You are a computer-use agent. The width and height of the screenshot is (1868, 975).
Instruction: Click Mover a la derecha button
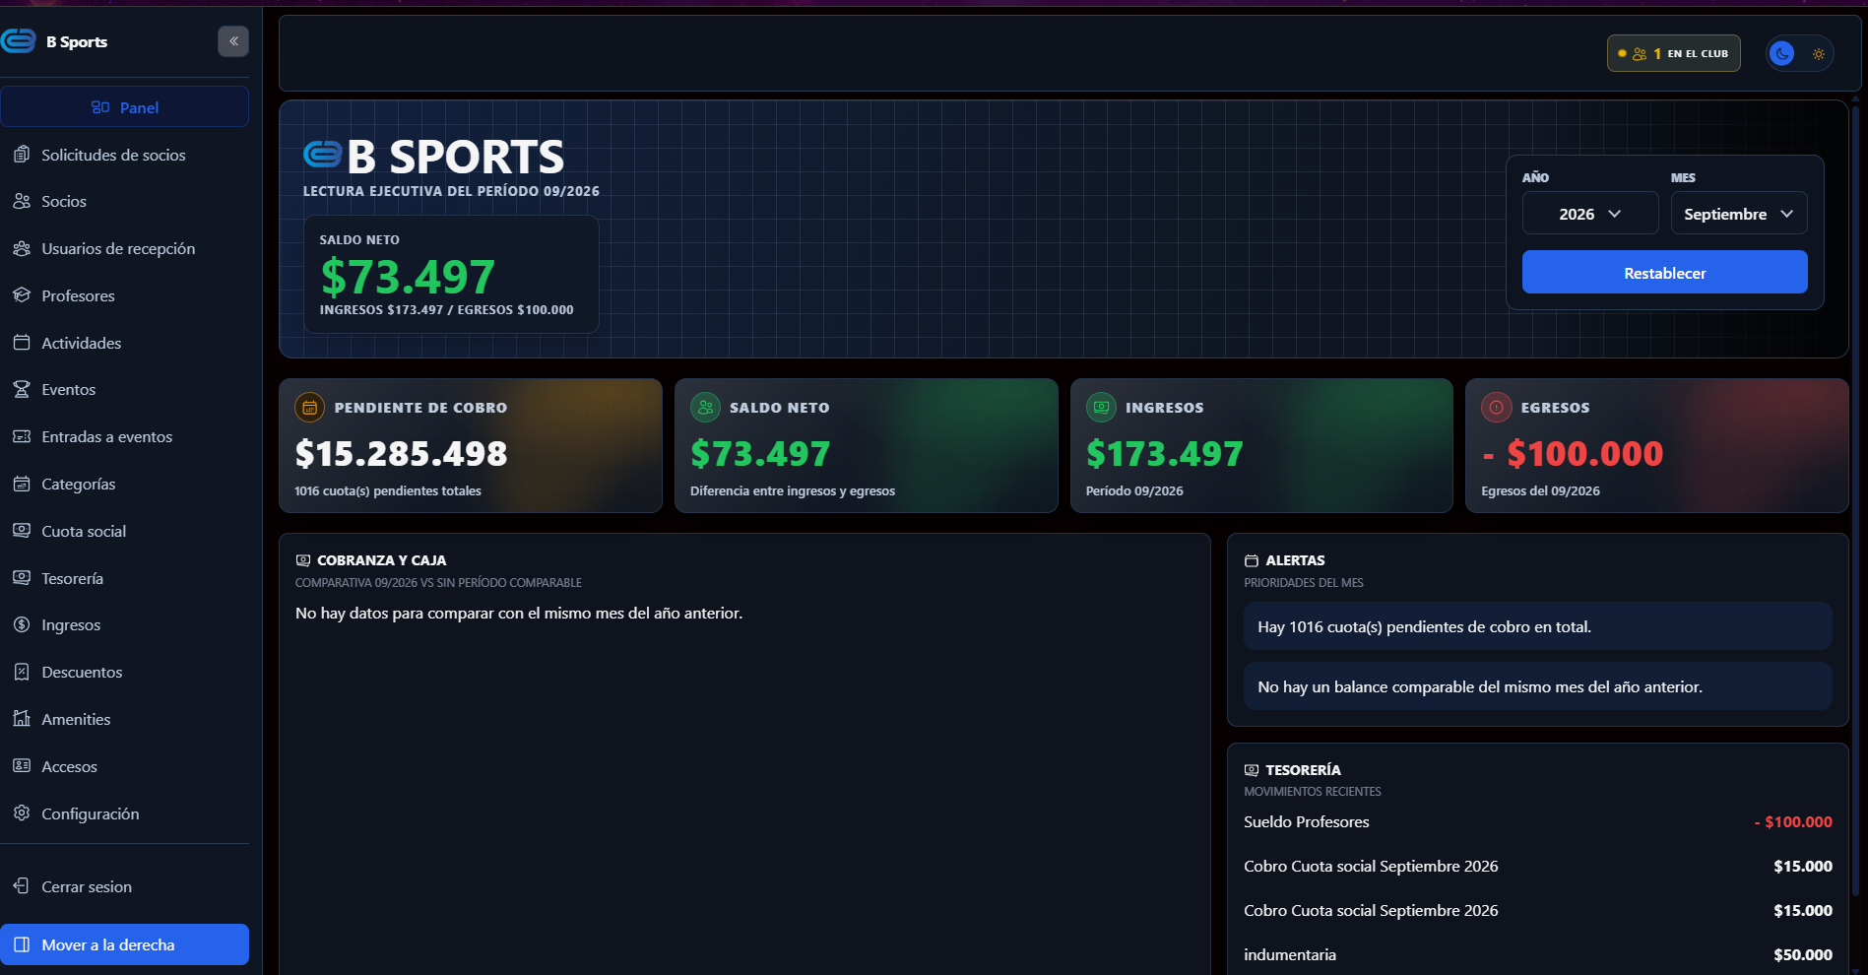pos(124,944)
